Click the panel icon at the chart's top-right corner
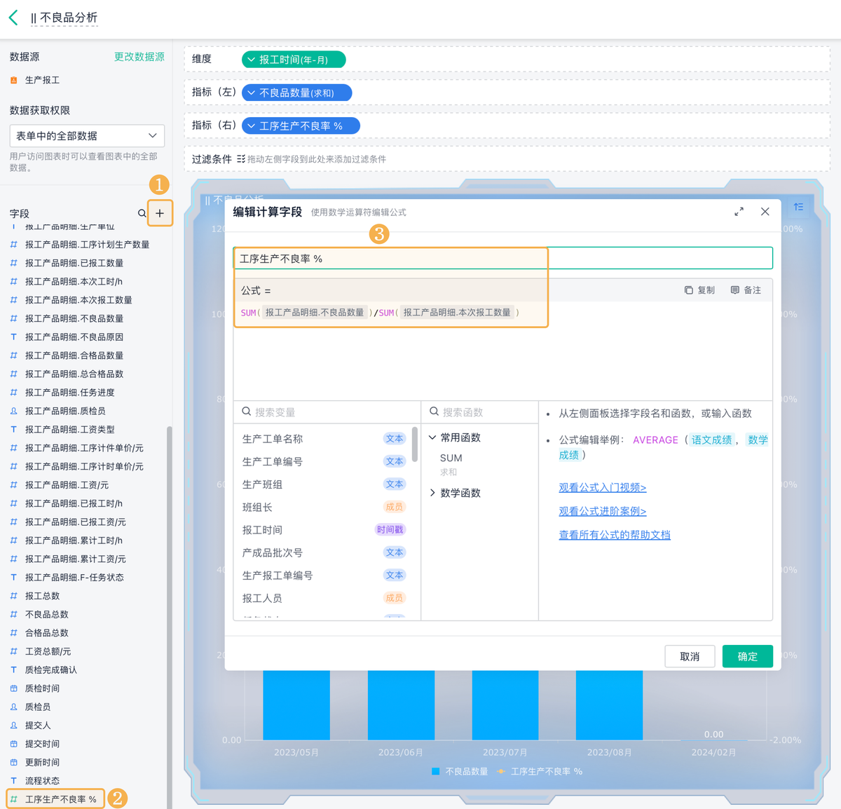Viewport: 841px width, 809px height. pyautogui.click(x=798, y=208)
